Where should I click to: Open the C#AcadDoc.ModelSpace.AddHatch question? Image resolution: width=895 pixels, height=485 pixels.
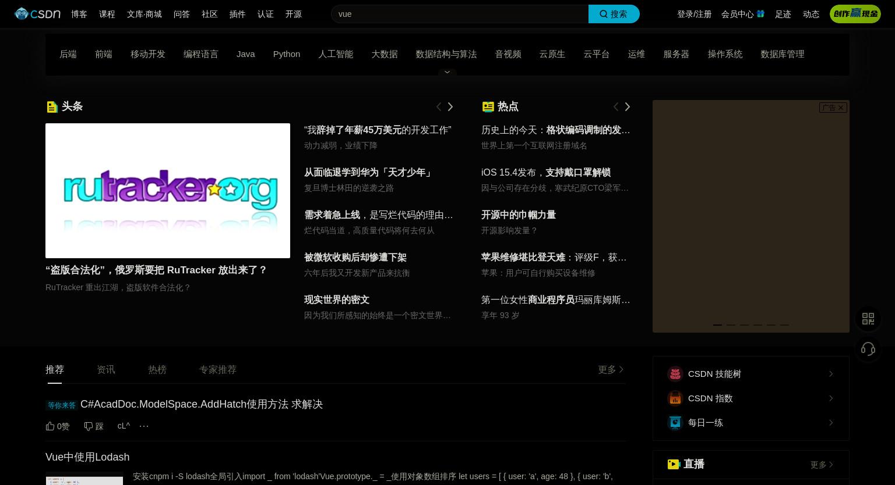(202, 404)
